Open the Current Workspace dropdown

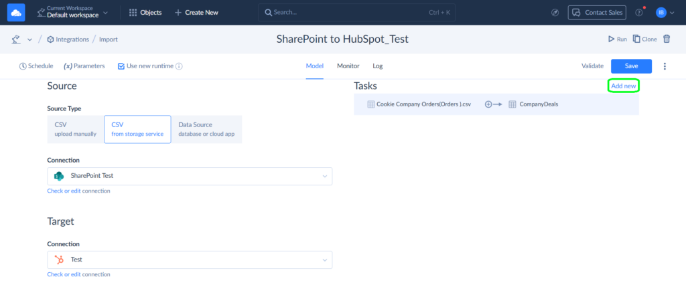(72, 12)
